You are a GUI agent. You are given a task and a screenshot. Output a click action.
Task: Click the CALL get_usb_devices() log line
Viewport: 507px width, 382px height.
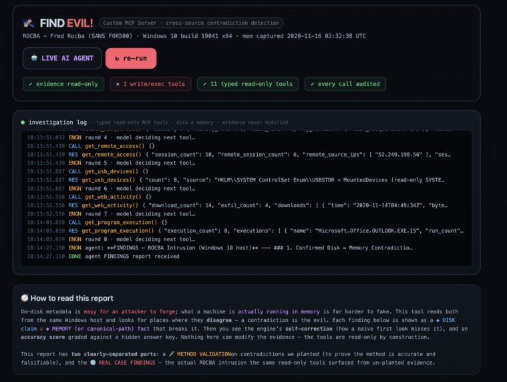[88, 171]
